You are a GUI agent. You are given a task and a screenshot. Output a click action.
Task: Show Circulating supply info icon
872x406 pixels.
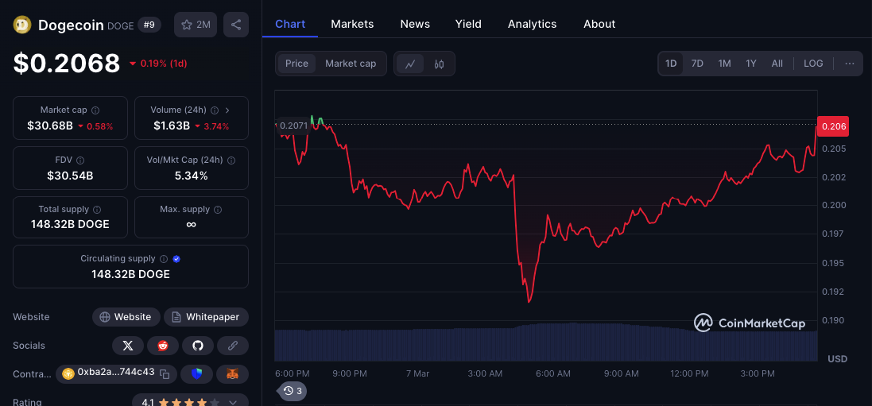pyautogui.click(x=164, y=259)
